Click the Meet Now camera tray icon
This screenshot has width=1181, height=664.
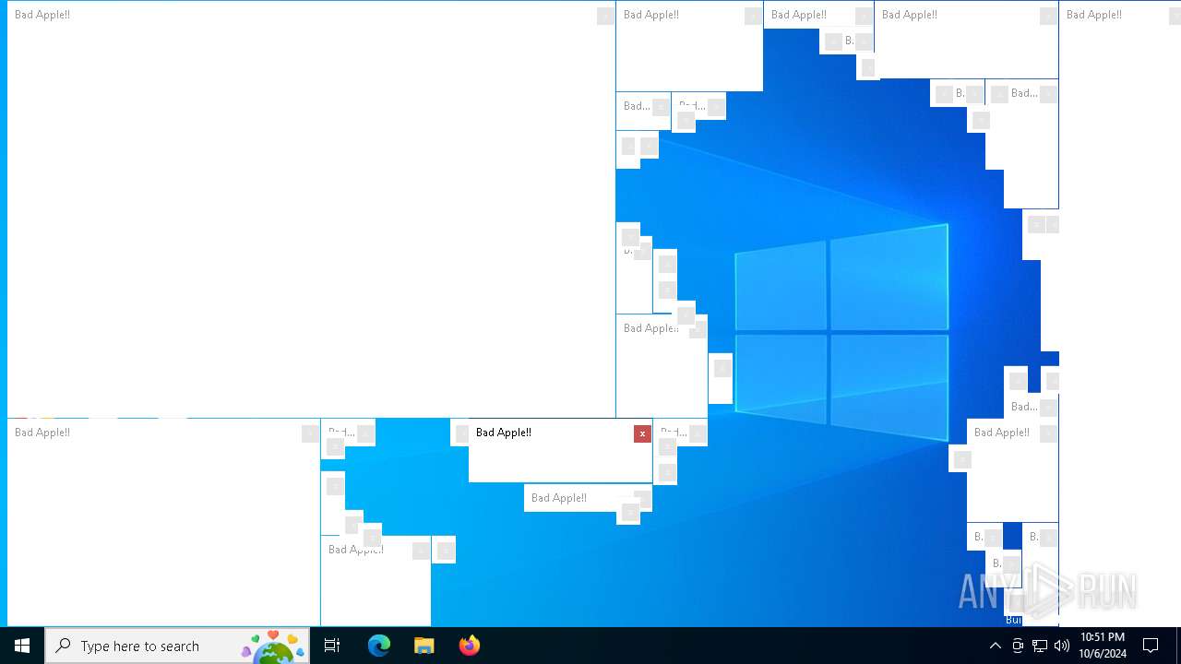(x=1017, y=646)
